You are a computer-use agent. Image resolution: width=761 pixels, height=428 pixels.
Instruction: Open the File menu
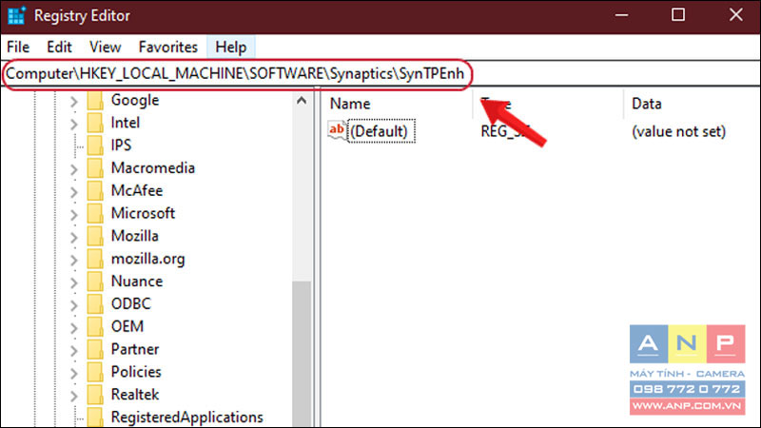click(18, 47)
